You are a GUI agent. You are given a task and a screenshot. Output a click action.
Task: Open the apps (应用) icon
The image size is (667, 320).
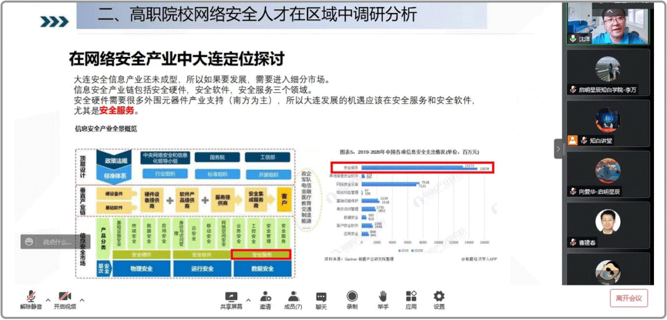(x=411, y=298)
